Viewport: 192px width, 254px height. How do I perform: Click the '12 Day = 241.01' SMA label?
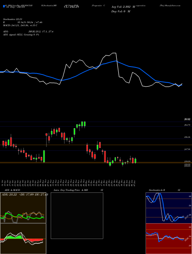pyautogui.click(x=15, y=7)
